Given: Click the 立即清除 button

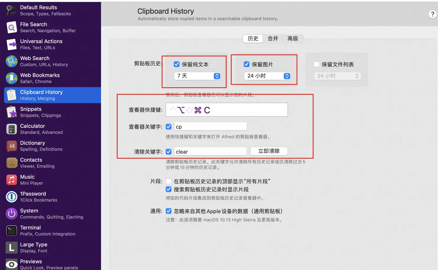Looking at the screenshot, I should click(269, 151).
